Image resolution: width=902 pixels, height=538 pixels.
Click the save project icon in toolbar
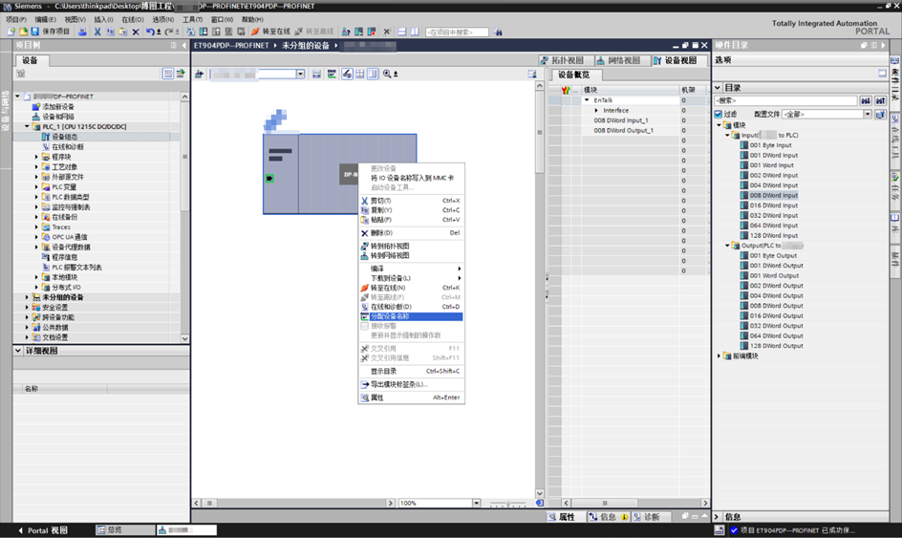point(35,32)
